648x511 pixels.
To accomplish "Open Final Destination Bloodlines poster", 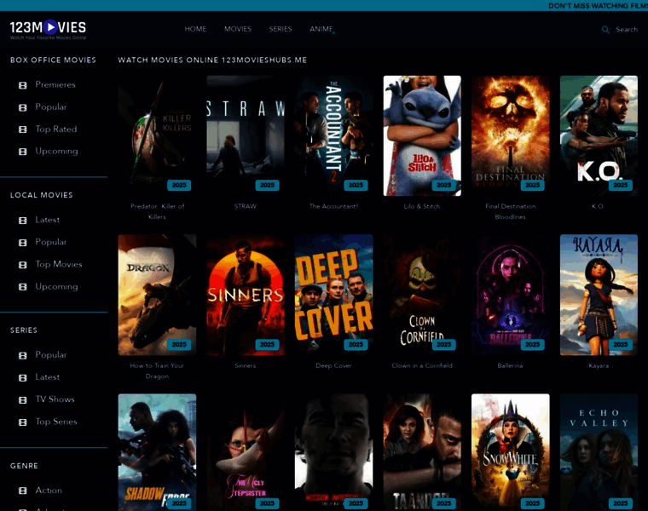I will pos(511,135).
